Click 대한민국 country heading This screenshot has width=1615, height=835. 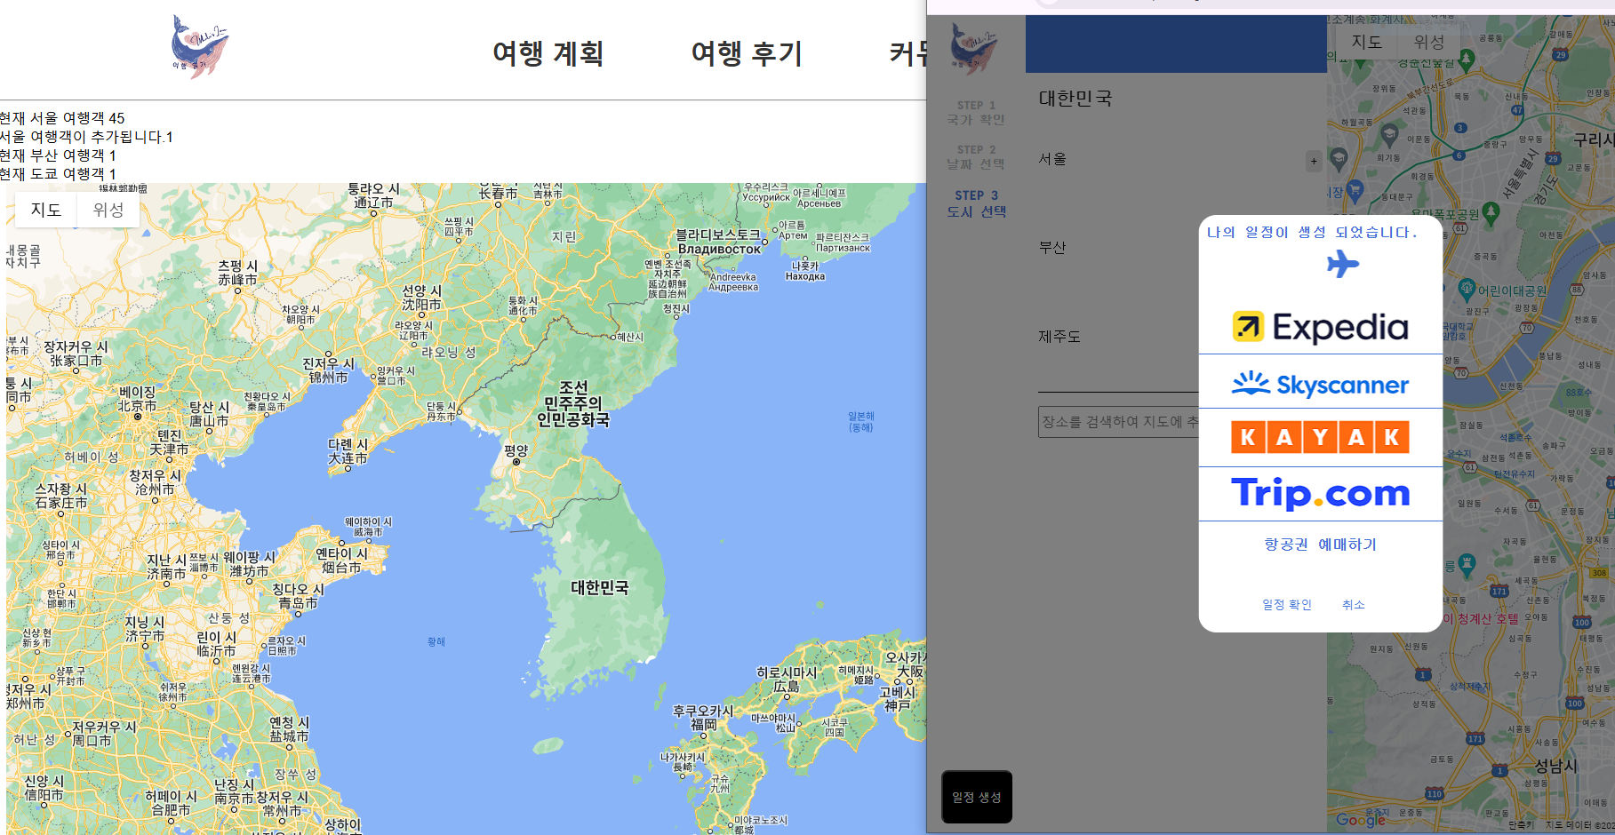[1075, 98]
